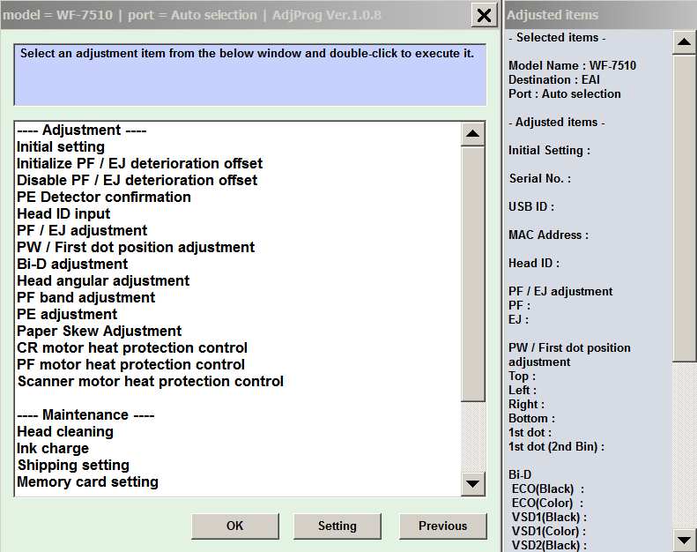Click the Adjusted items panel scrollbar thumb
Screen dimensions: 697x552
click(684, 208)
